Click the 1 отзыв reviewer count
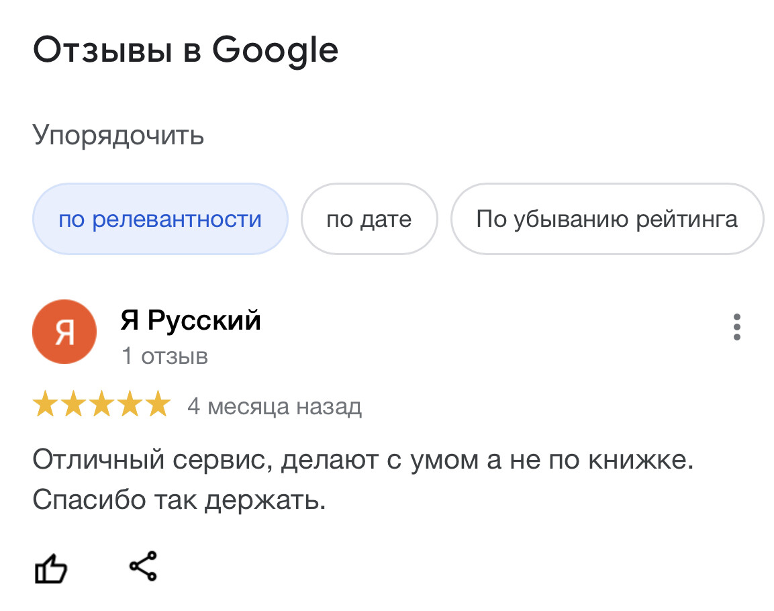Viewport: 774px width, 611px height. [165, 357]
